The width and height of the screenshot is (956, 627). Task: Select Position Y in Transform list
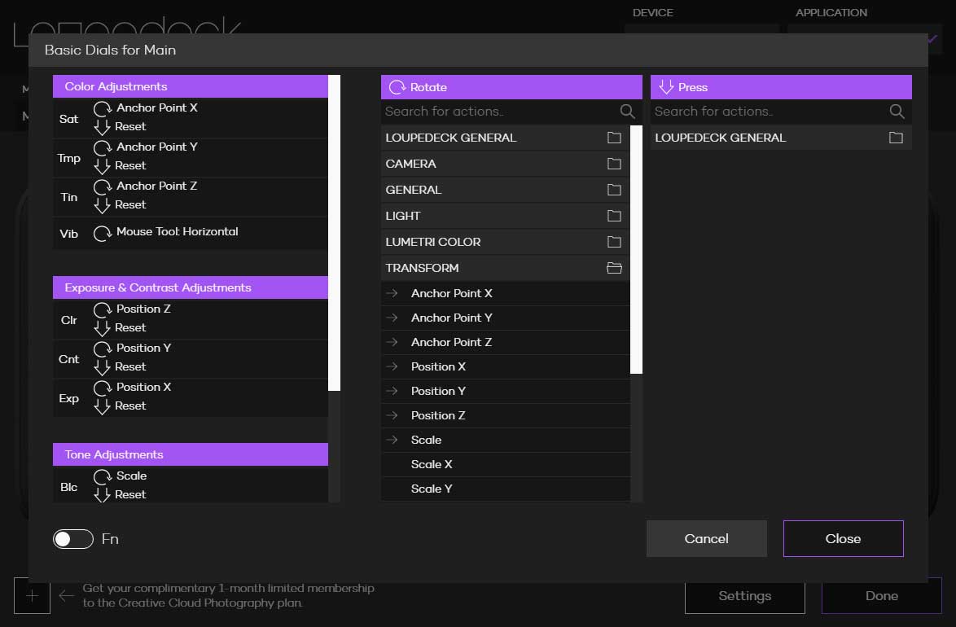pyautogui.click(x=506, y=391)
